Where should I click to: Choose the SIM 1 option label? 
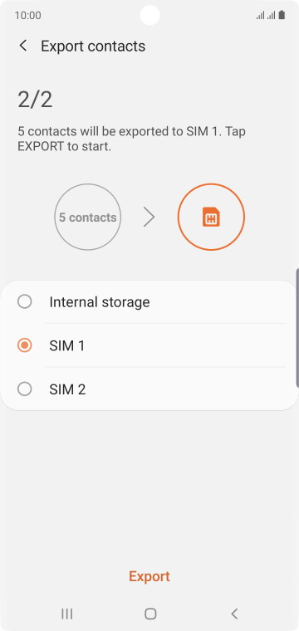coord(67,345)
